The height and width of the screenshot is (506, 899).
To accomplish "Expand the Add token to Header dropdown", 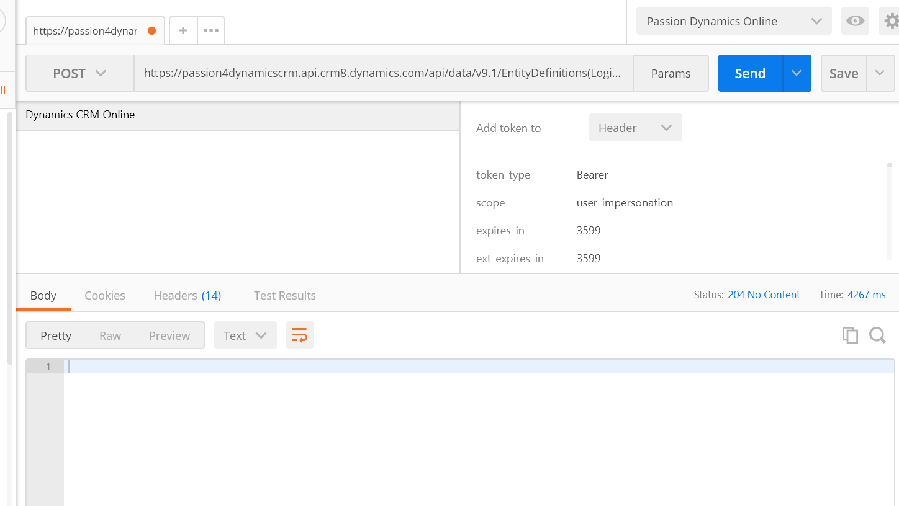I will pyautogui.click(x=635, y=128).
